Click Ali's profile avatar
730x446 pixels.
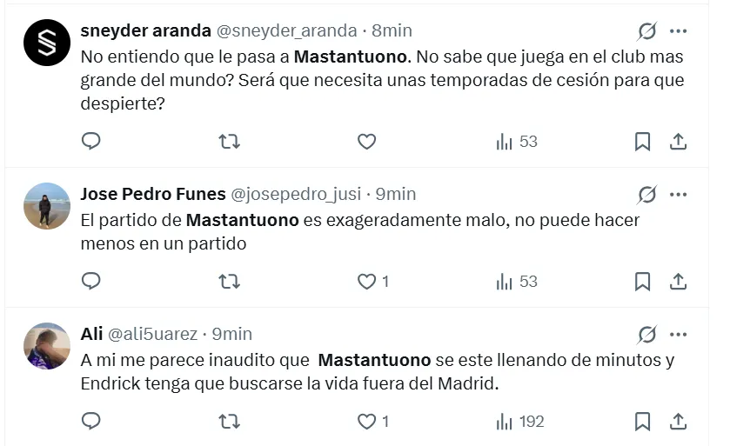click(47, 346)
